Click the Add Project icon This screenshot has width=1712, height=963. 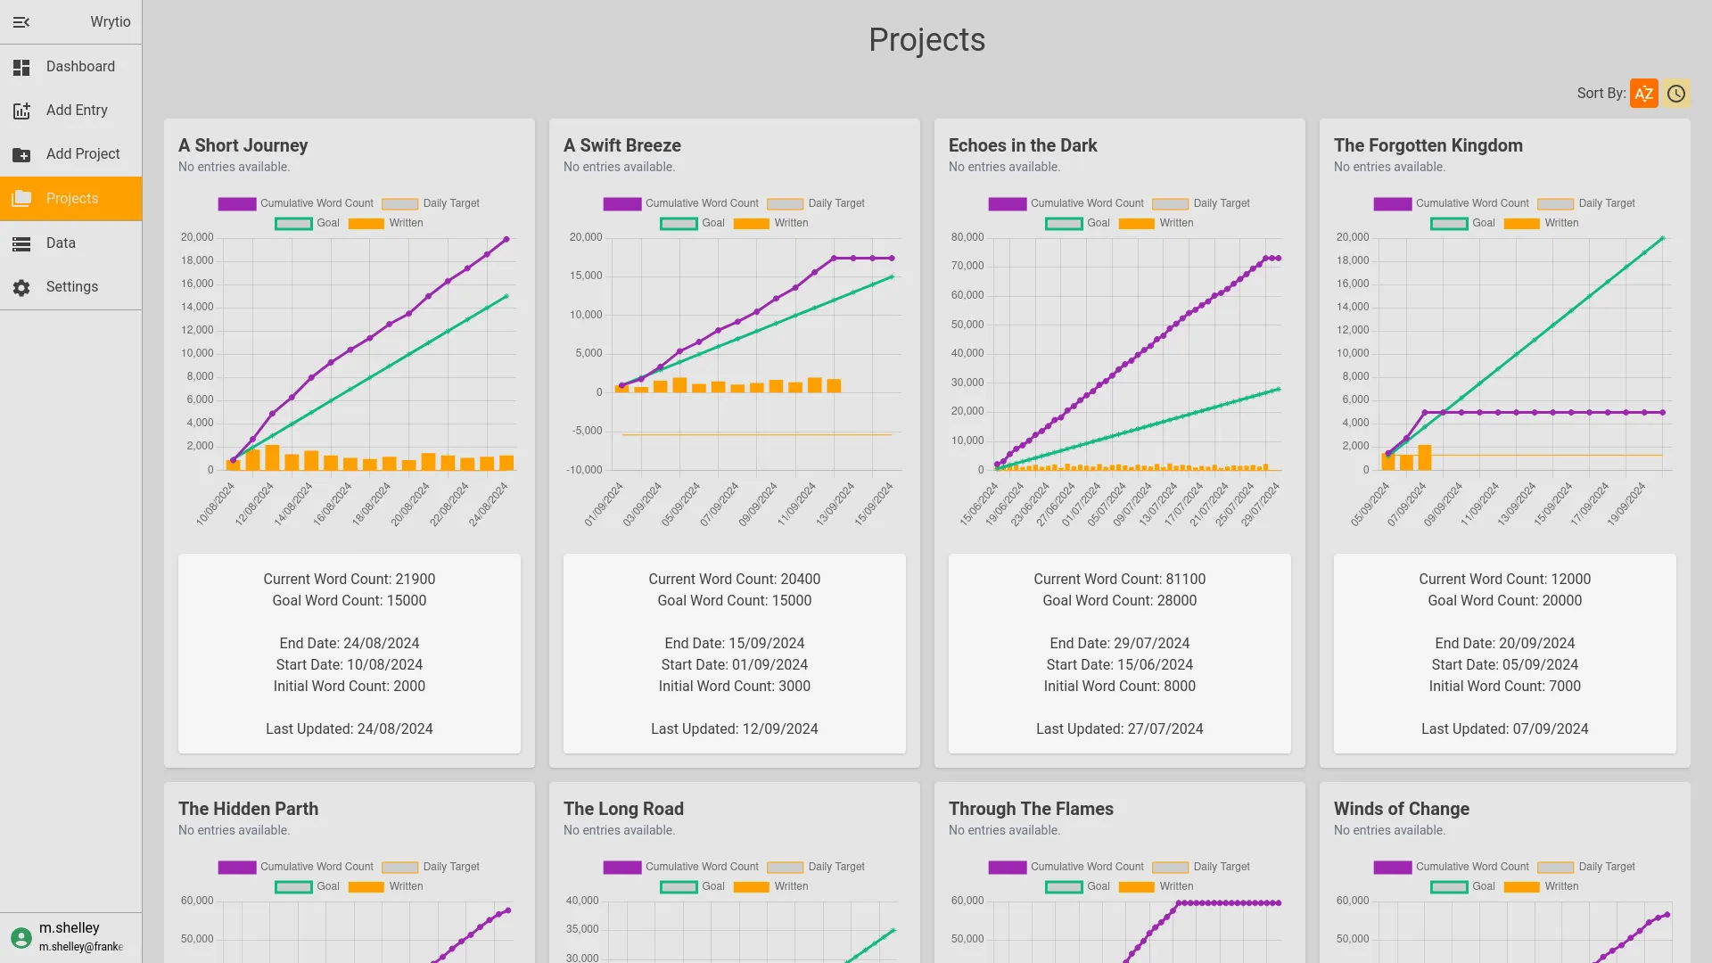coord(21,154)
